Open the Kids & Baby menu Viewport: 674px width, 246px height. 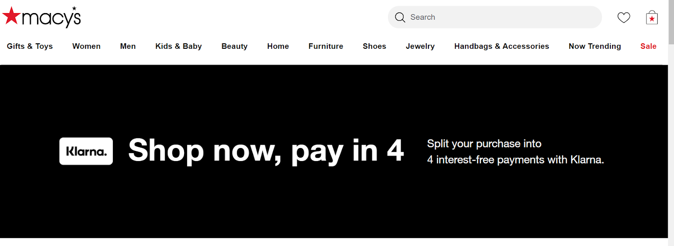click(x=179, y=46)
